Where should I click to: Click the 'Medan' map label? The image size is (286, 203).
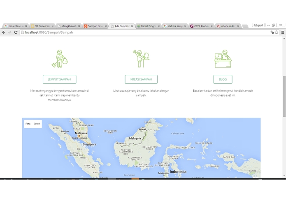[x=65, y=131]
